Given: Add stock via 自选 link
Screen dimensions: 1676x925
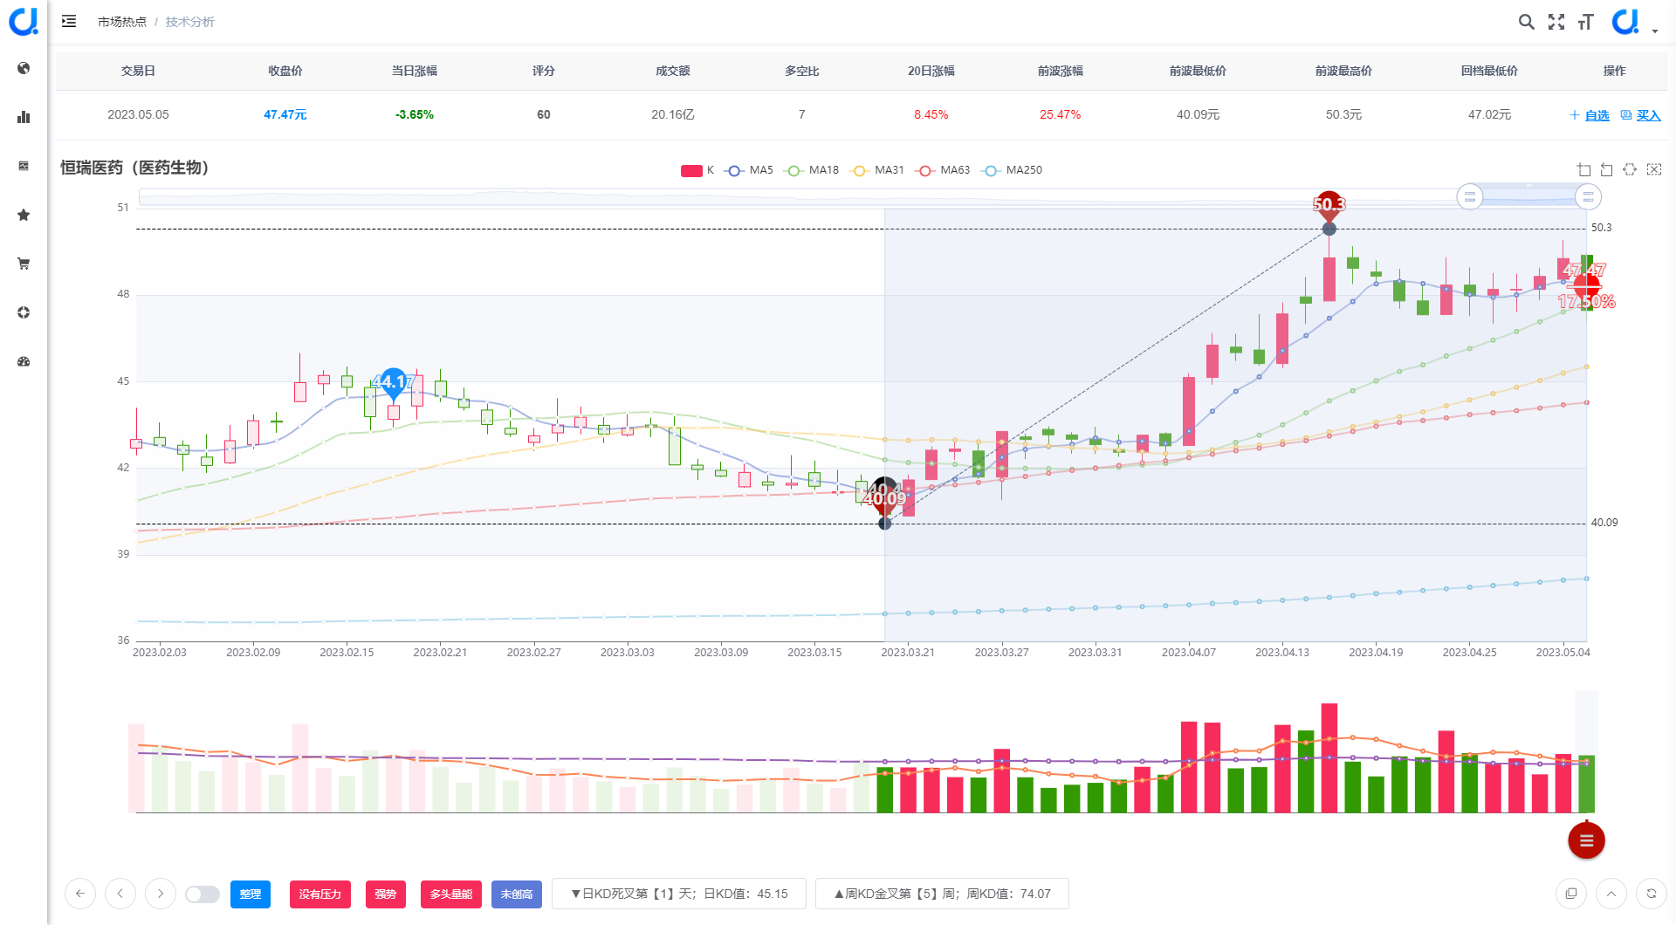Looking at the screenshot, I should click(x=1590, y=115).
